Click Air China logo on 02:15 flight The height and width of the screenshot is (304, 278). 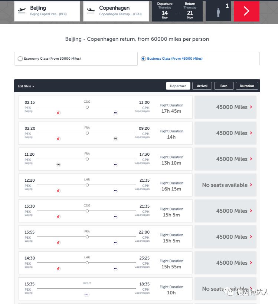58,113
